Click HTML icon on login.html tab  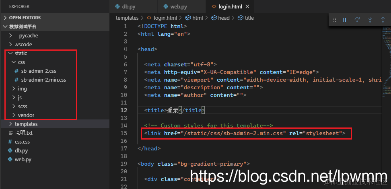214,7
